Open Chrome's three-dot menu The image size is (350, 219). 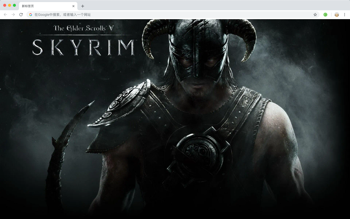click(x=345, y=15)
